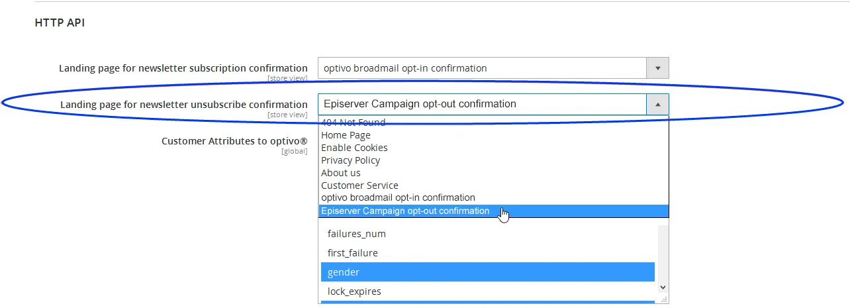Image resolution: width=850 pixels, height=308 pixels.
Task: Click 'Landing page for newsletter unsubscribe confirmation' label
Action: (x=184, y=105)
